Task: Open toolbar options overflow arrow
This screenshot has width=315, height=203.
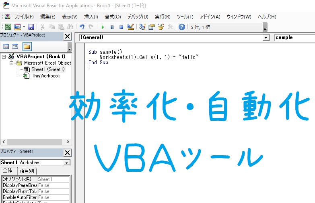Action: [x=265, y=27]
